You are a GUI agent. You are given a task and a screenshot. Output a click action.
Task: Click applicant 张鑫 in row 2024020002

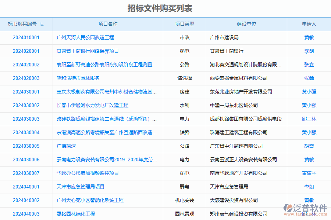click(x=309, y=65)
